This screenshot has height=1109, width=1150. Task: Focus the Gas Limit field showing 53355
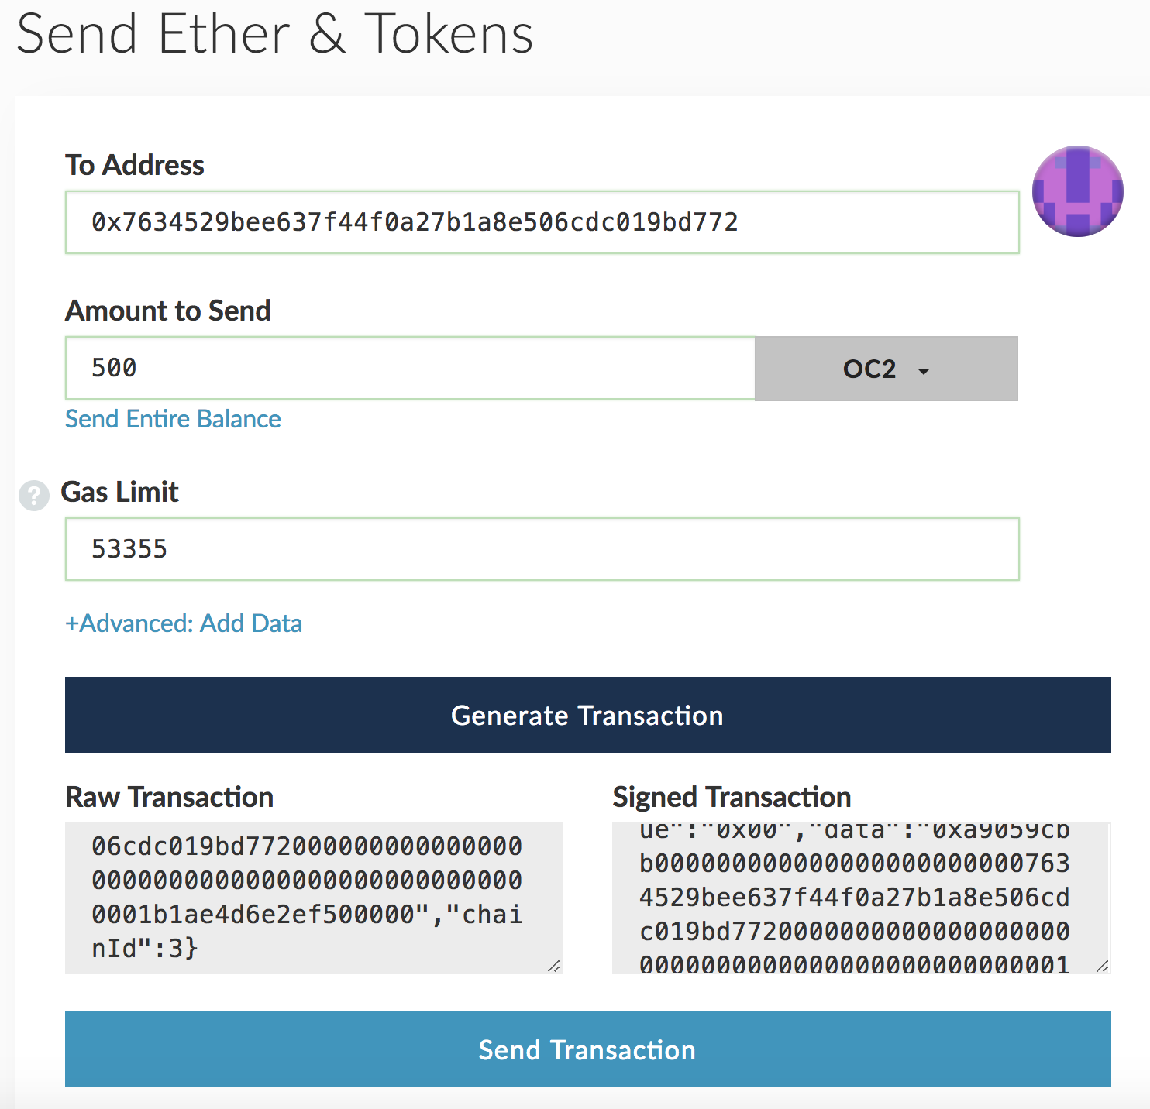(x=542, y=549)
